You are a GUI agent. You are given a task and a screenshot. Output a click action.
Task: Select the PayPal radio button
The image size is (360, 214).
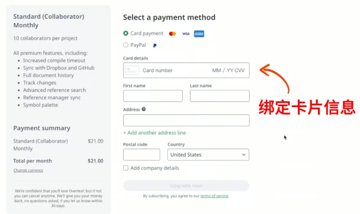[x=126, y=45]
